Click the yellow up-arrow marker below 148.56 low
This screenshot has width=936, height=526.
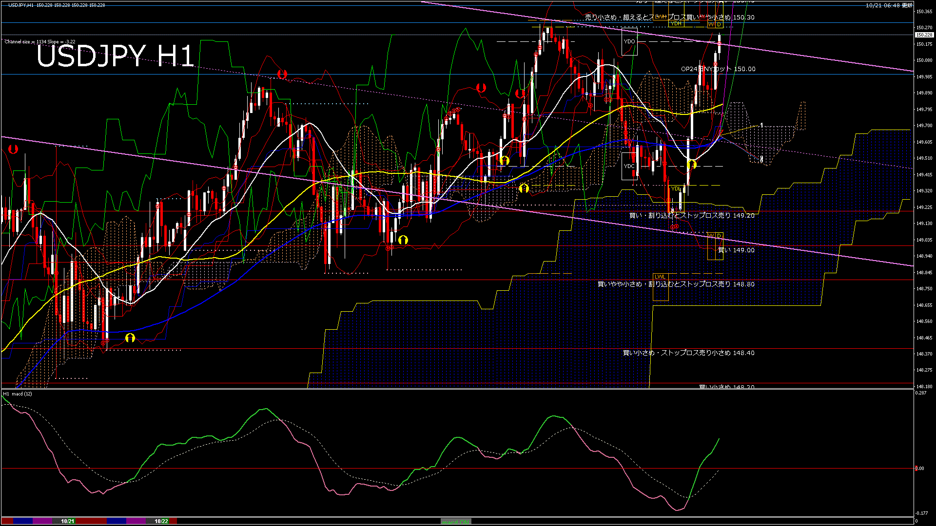click(130, 338)
